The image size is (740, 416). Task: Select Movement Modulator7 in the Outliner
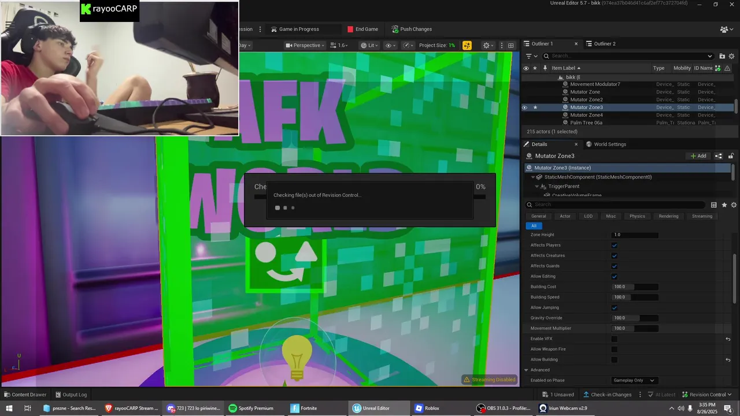(x=594, y=84)
